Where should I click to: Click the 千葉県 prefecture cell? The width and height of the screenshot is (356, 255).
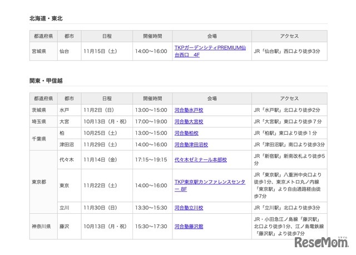(x=43, y=139)
